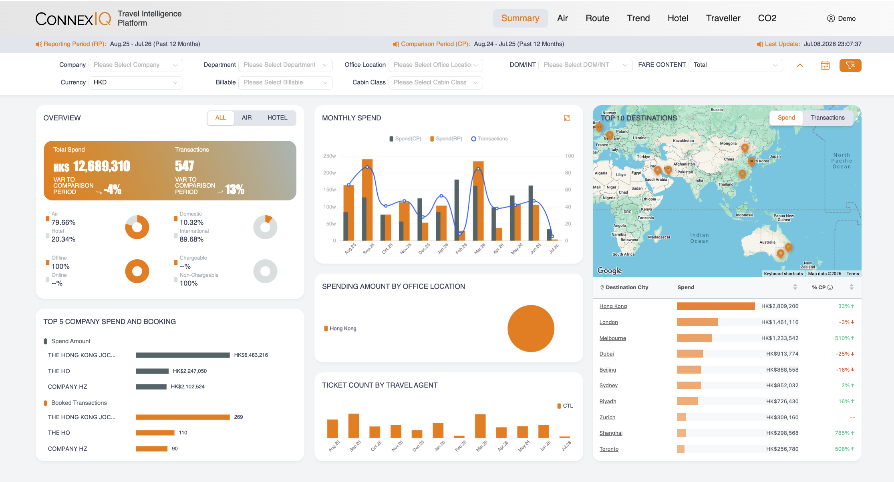Clear filters with the orange funnel button
Viewport: 894px width, 482px height.
(850, 65)
